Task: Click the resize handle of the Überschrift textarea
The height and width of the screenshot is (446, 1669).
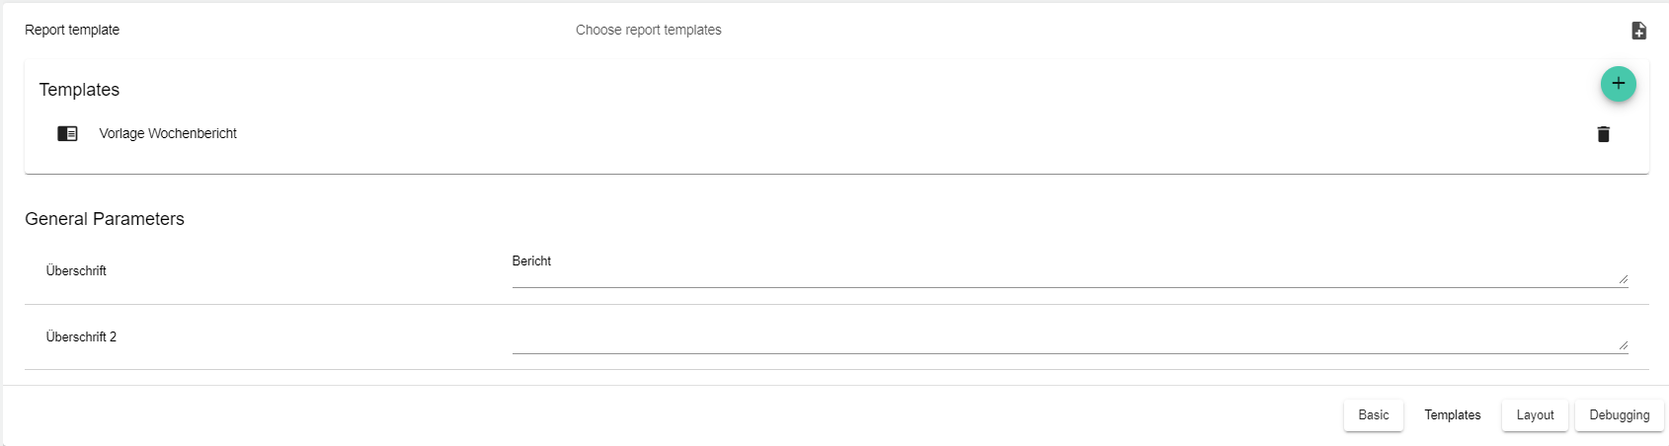Action: pos(1623,279)
